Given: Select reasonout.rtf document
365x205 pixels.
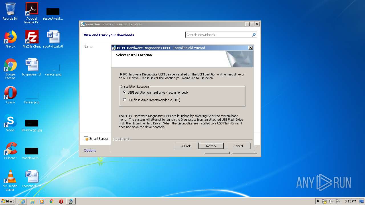Looking at the screenshot, I should [32, 179].
